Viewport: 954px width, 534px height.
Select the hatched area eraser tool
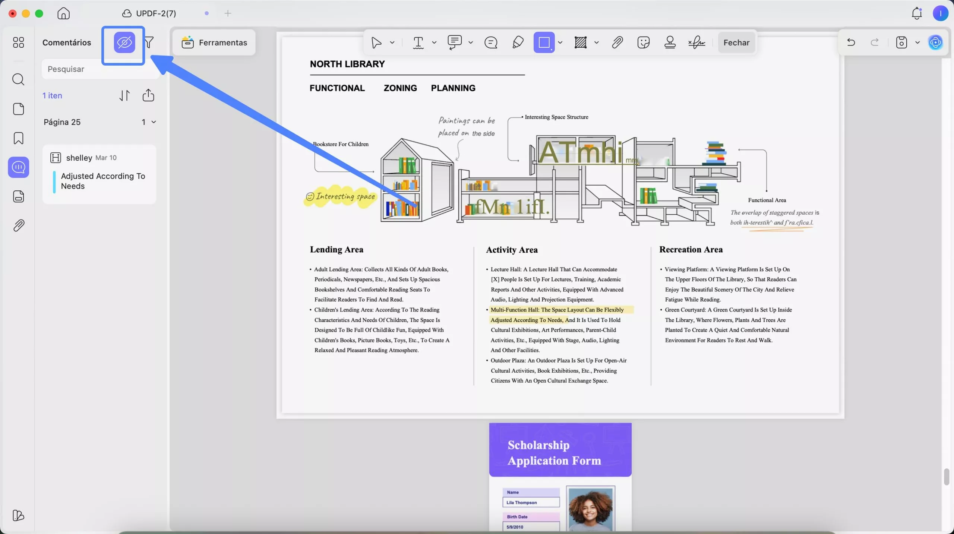pyautogui.click(x=581, y=42)
